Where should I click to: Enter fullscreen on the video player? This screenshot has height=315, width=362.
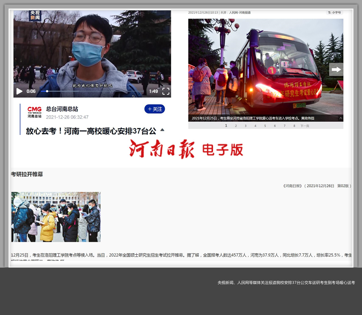click(x=166, y=91)
